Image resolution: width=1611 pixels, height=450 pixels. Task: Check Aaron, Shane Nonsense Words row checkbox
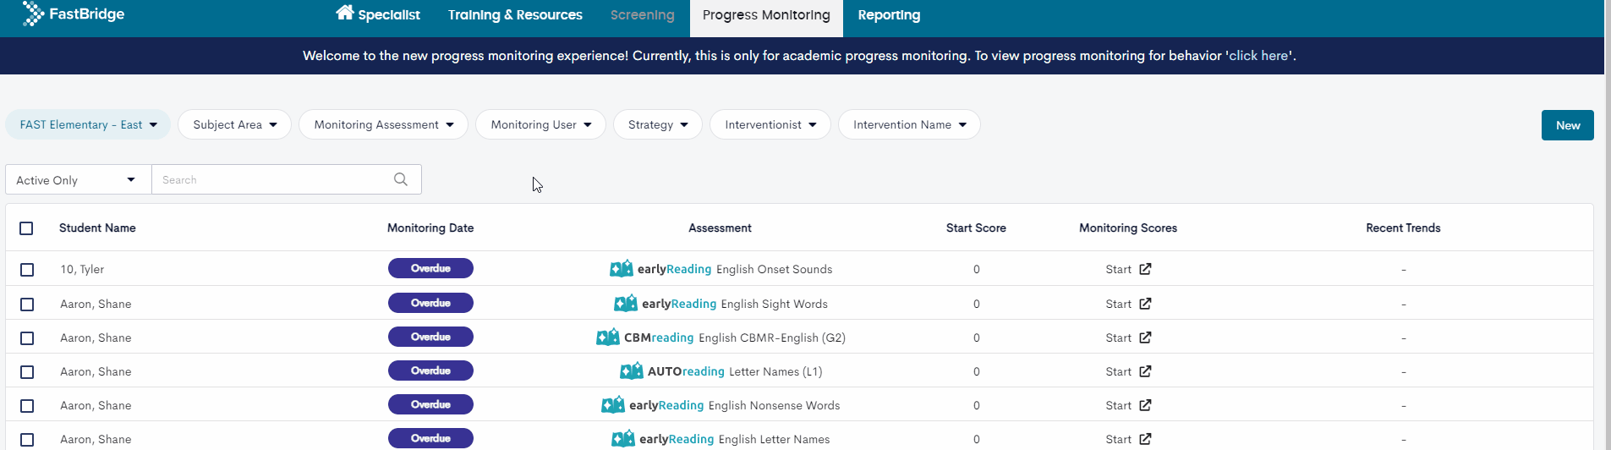[27, 406]
